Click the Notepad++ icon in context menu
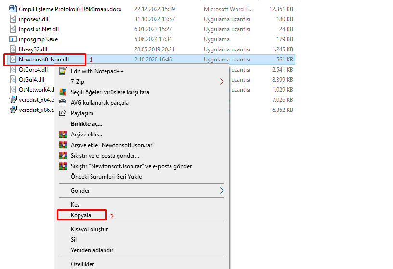This screenshot has height=269, width=393. [x=63, y=71]
